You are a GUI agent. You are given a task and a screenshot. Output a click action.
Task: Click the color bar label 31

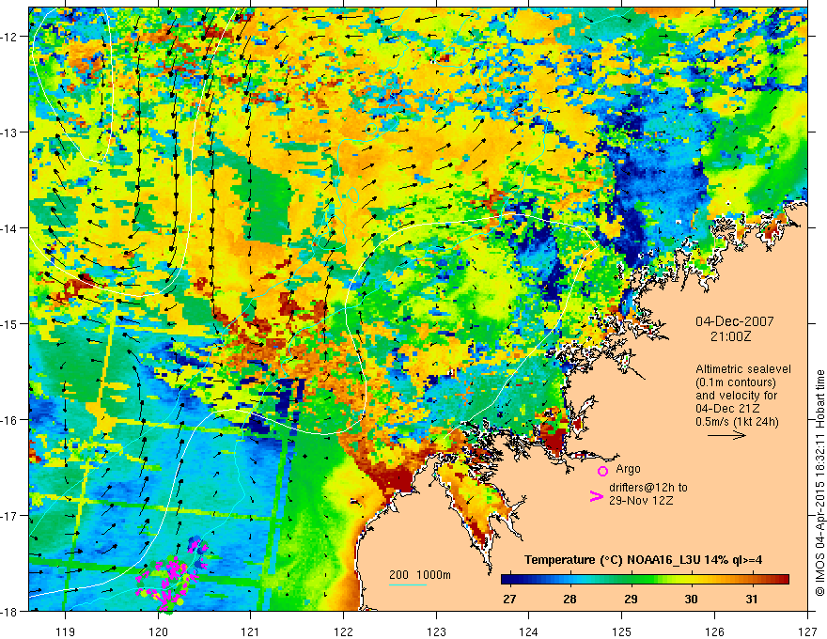tap(752, 599)
